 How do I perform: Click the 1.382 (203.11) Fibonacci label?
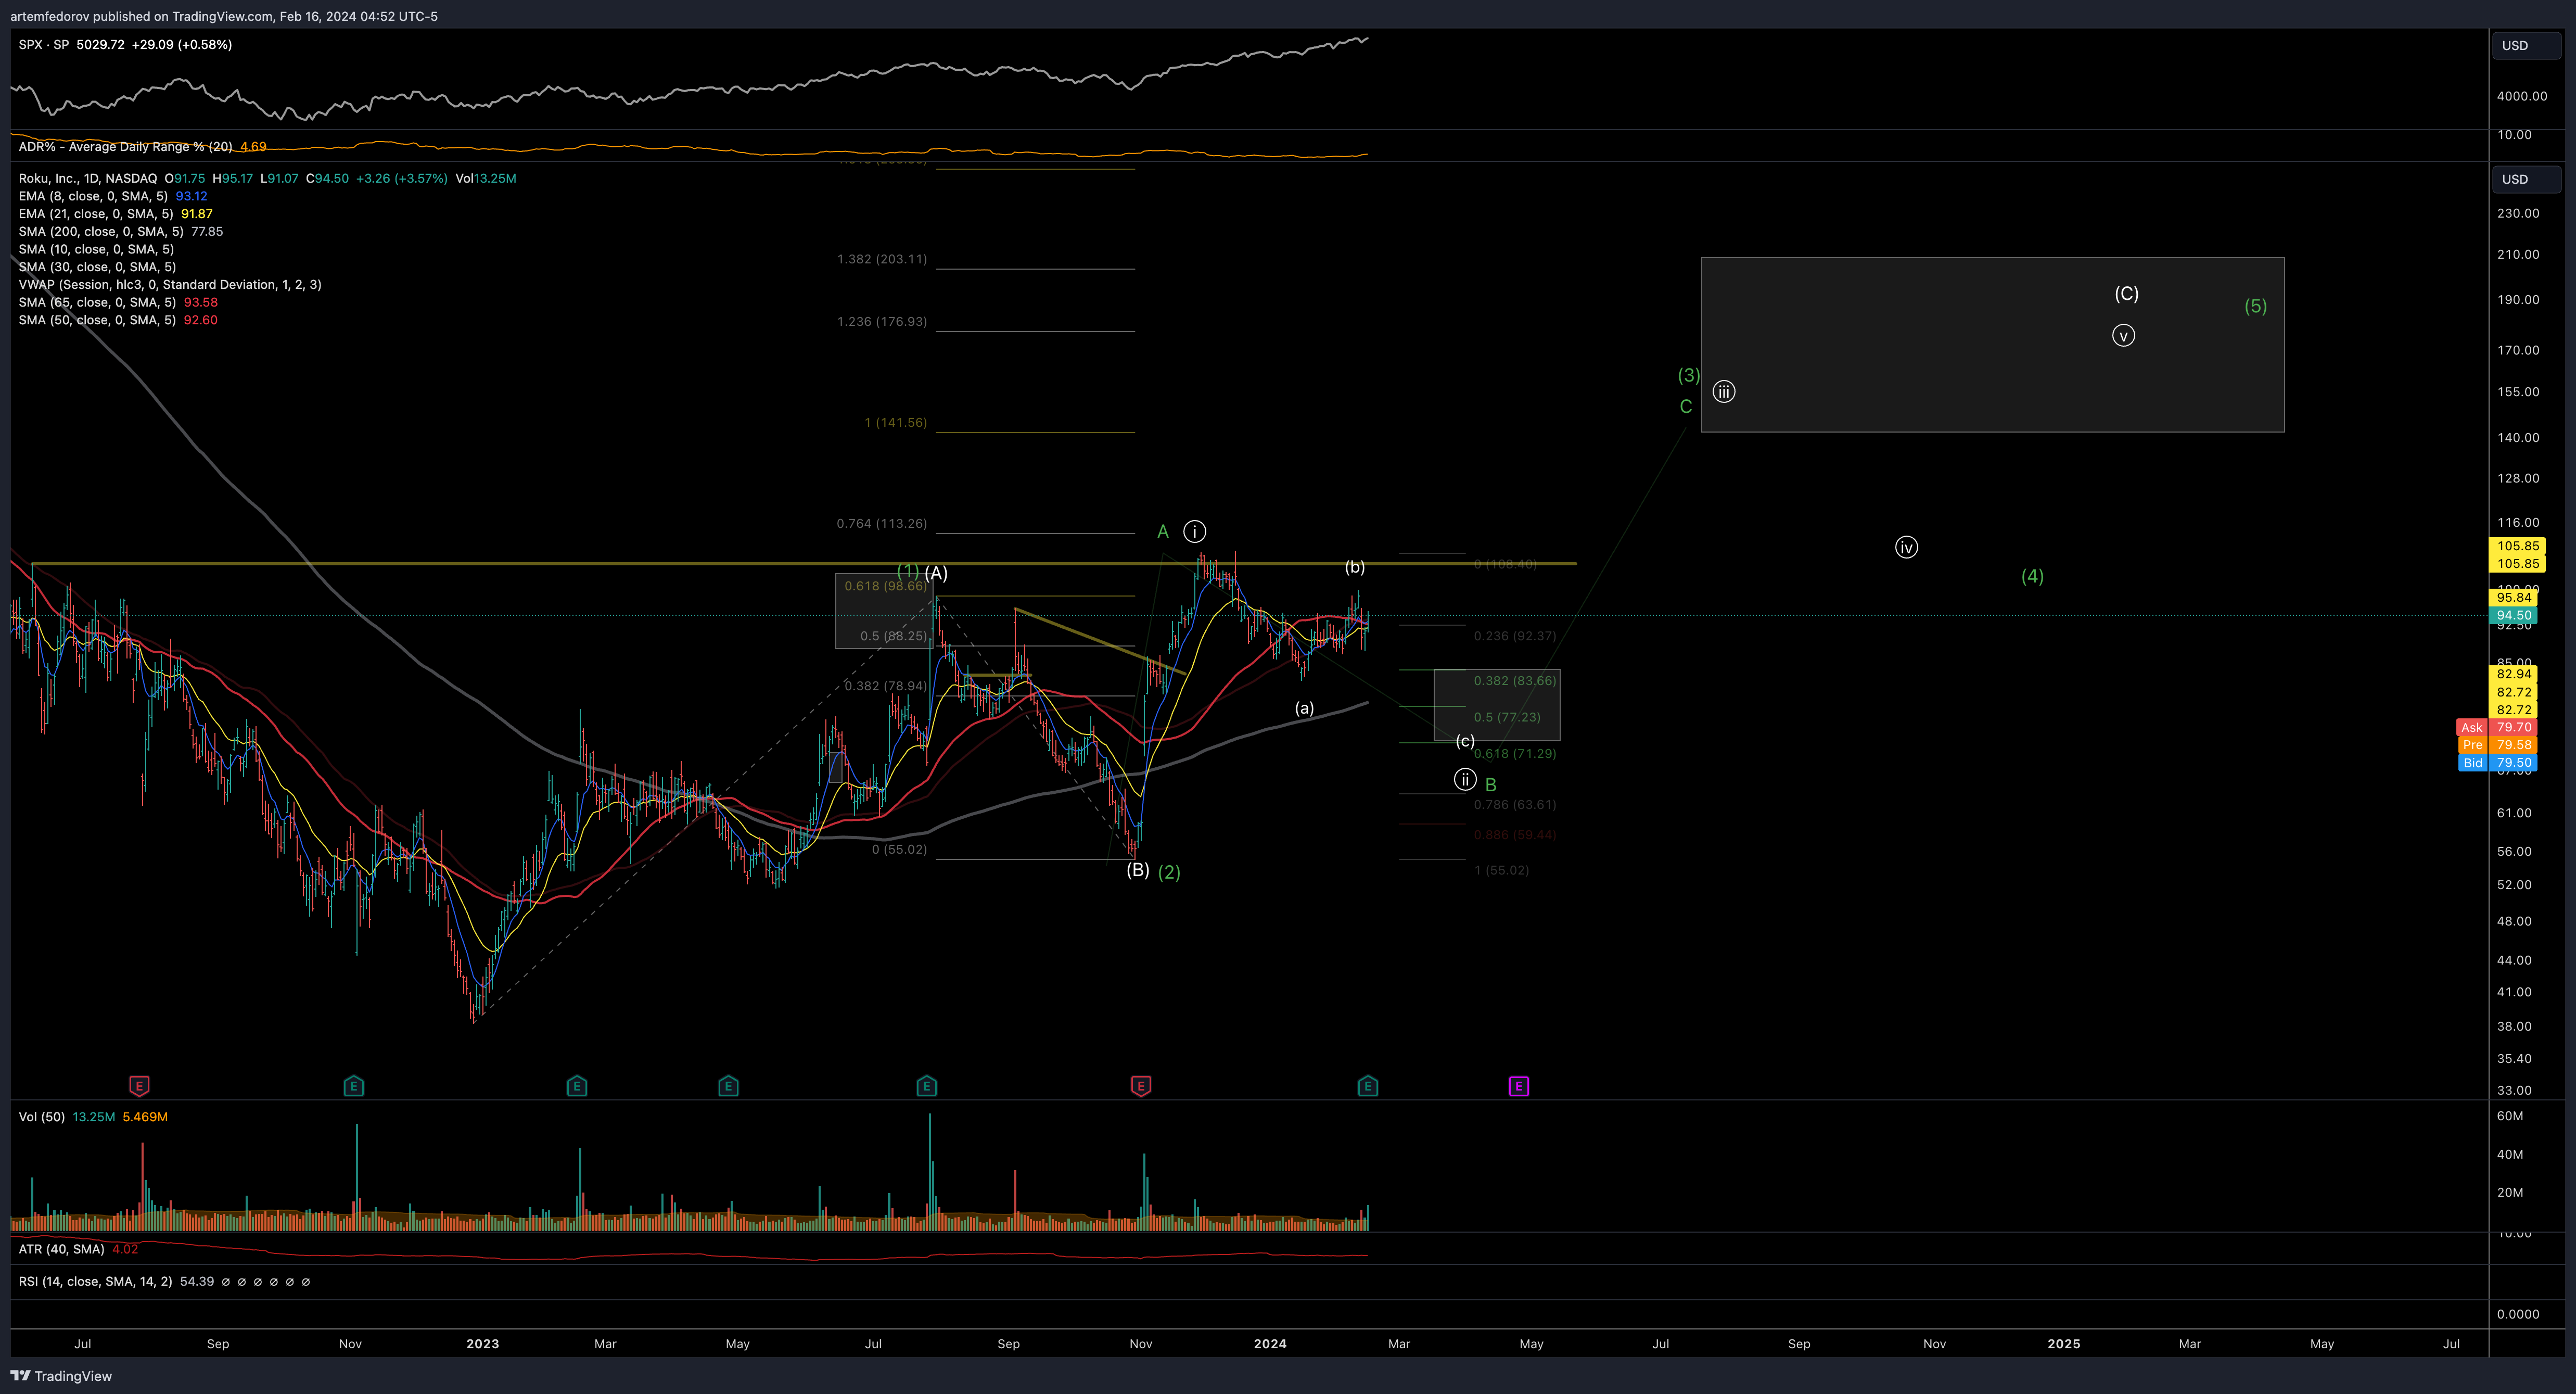pyautogui.click(x=882, y=259)
